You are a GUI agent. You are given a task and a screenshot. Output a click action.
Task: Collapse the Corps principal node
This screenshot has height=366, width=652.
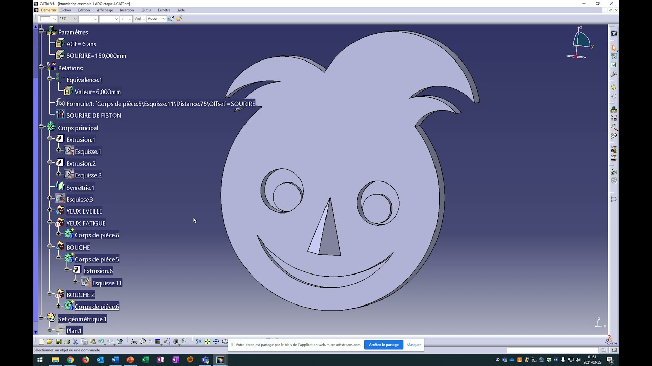42,127
